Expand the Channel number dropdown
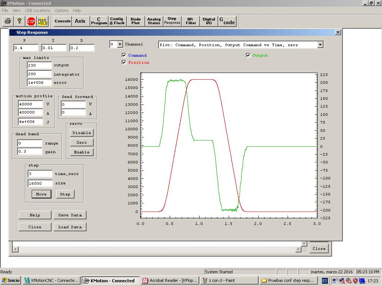This screenshot has height=286, width=382. [x=120, y=44]
